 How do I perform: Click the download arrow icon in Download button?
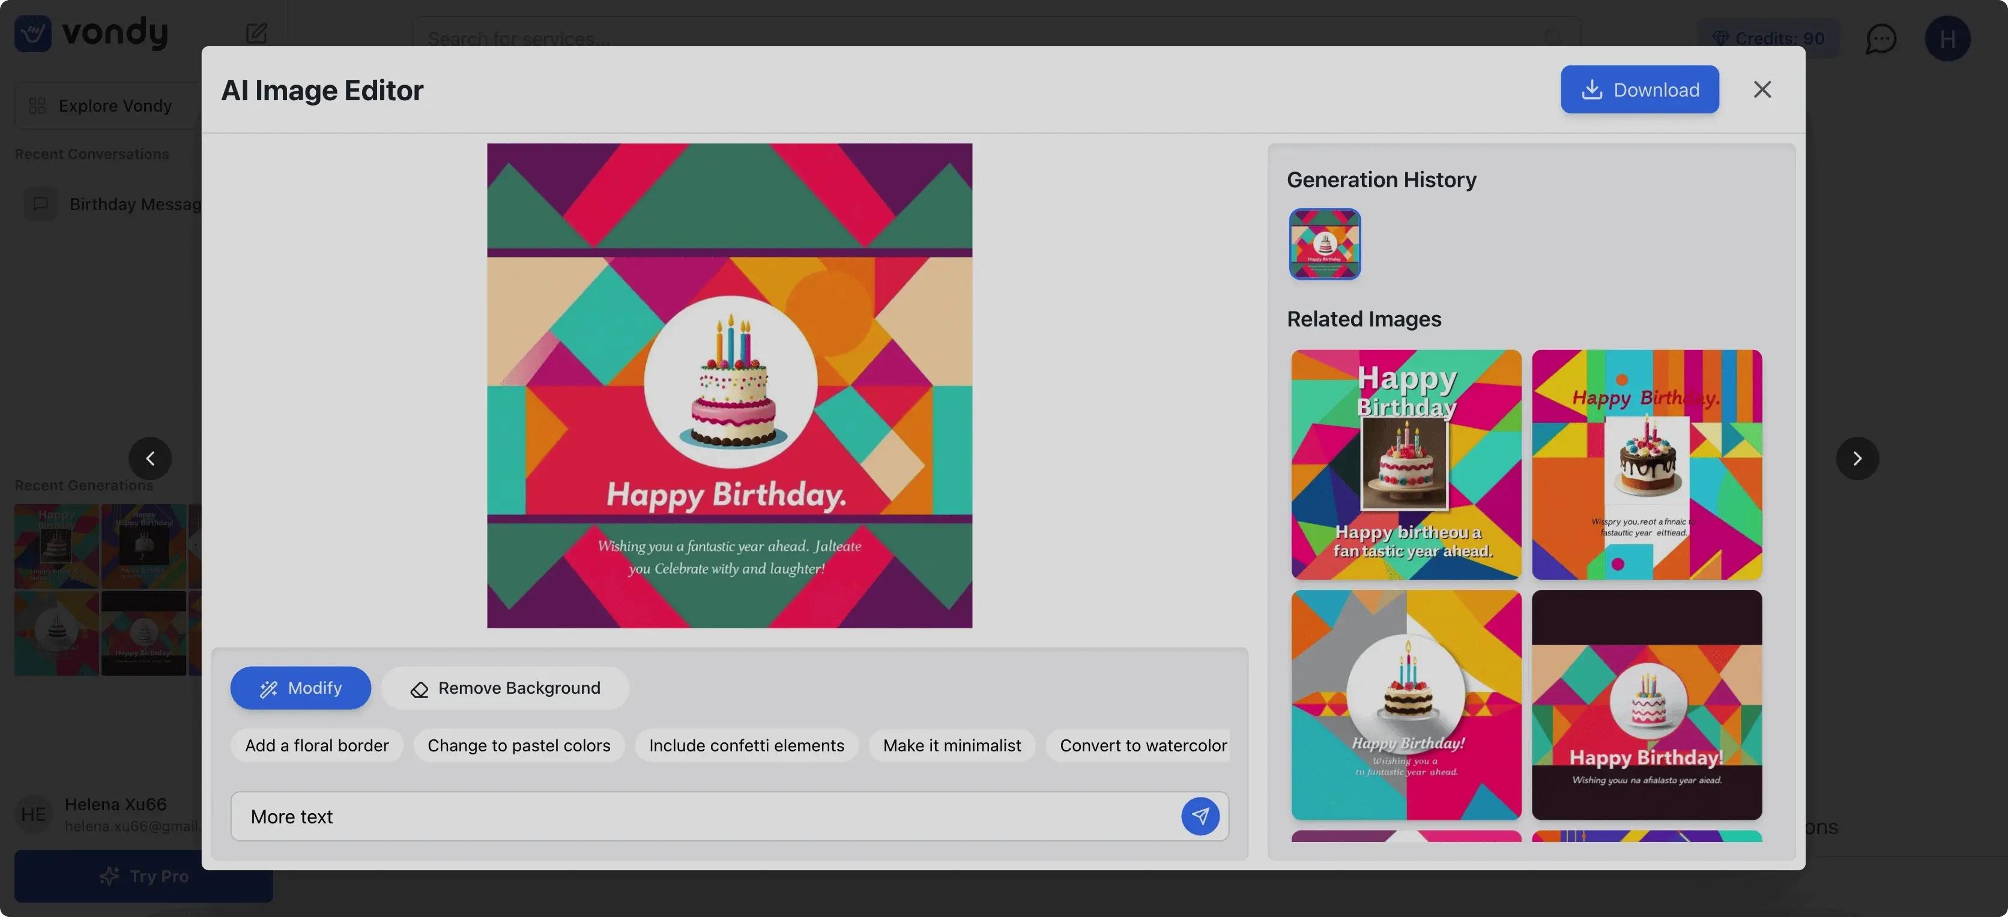point(1592,89)
